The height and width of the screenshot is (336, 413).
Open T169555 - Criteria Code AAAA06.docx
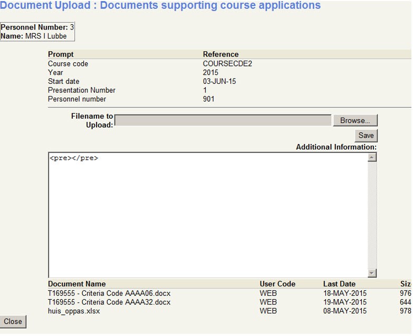pyautogui.click(x=109, y=293)
